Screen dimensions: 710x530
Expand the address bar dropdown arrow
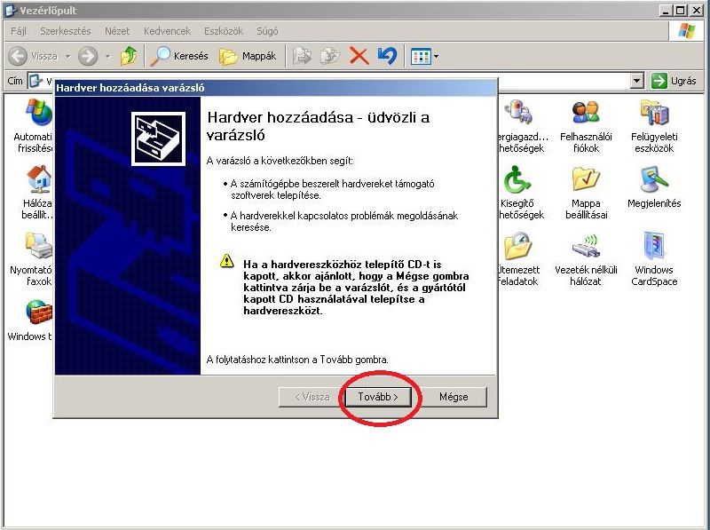coord(636,81)
